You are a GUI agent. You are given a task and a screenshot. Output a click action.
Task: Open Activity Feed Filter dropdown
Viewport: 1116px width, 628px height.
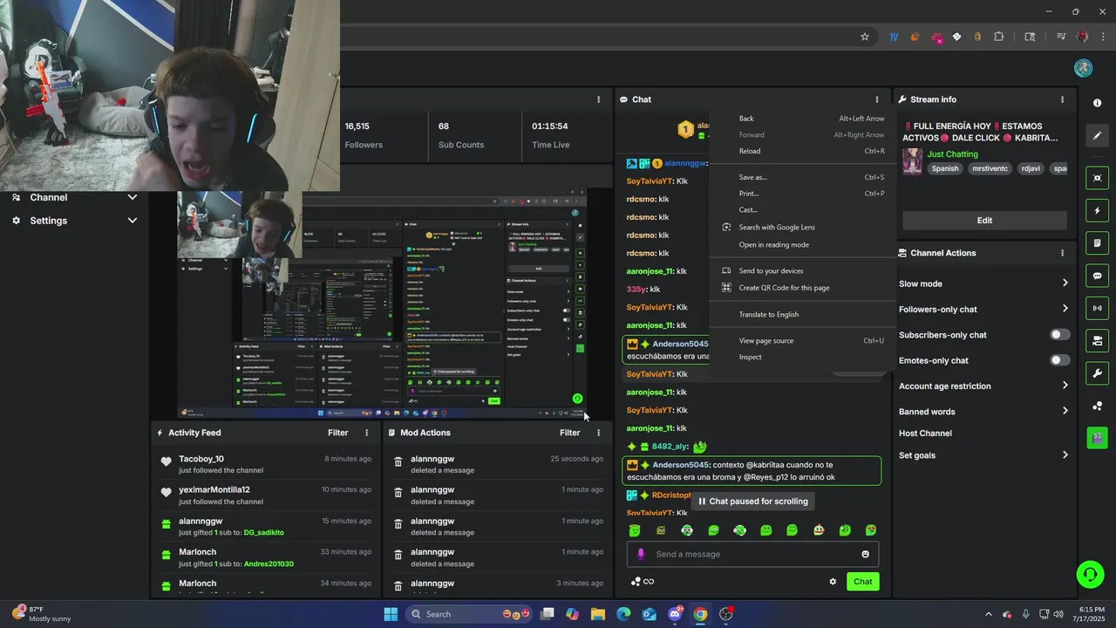(x=338, y=433)
